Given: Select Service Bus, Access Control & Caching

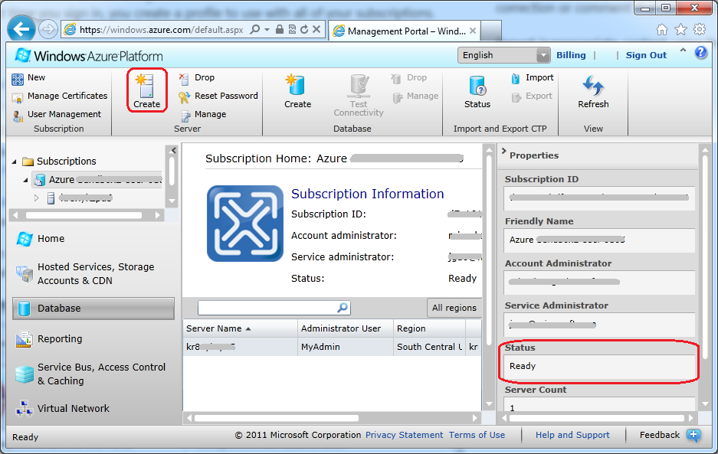Looking at the screenshot, I should point(95,374).
